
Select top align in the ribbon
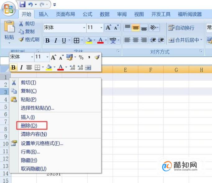[x=127, y=27]
